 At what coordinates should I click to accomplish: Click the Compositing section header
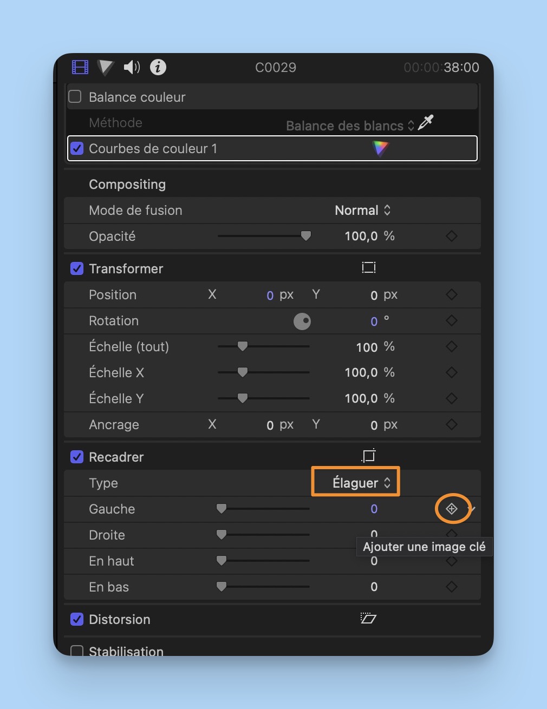(x=127, y=184)
